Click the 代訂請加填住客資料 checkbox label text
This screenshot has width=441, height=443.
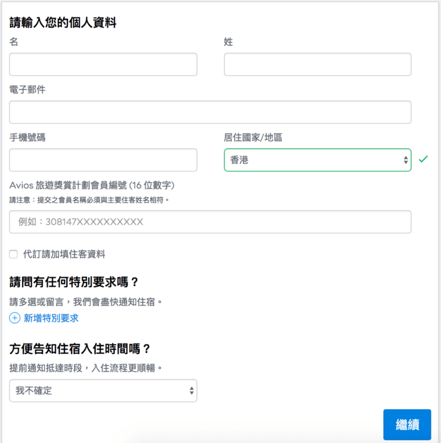coord(64,254)
